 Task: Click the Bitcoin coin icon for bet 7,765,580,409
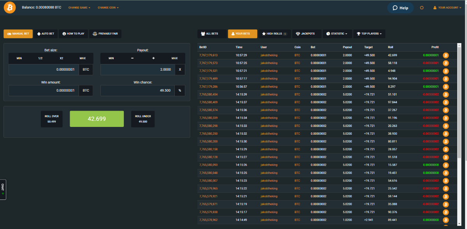446,102
